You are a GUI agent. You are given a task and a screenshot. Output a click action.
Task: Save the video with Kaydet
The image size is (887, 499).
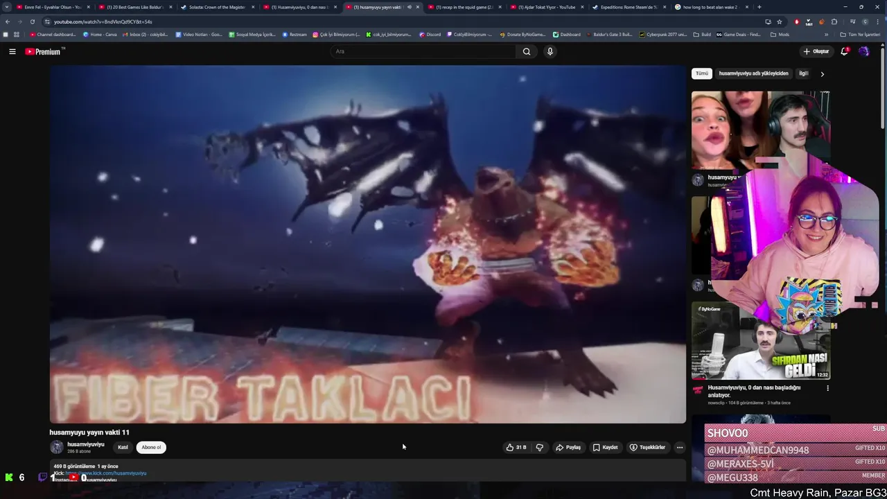(605, 447)
